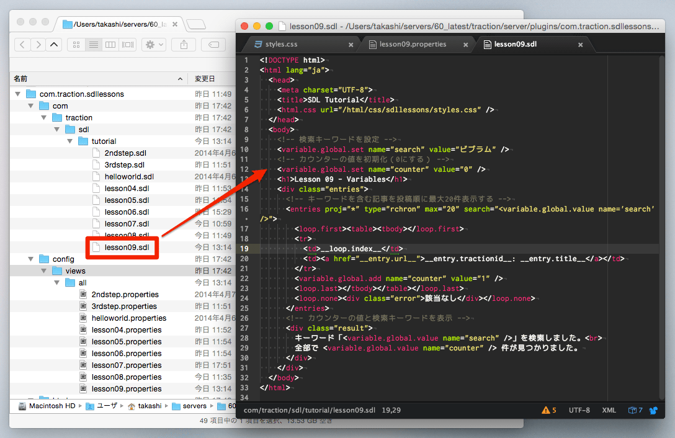Select helloworld.sdl in the file list

[x=129, y=177]
